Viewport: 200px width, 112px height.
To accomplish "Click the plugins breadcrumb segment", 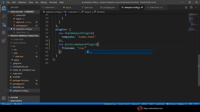I will point(86,12).
